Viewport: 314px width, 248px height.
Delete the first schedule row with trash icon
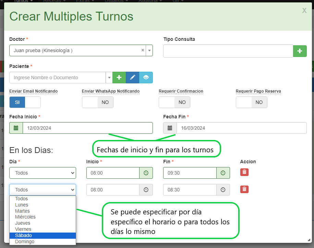click(x=244, y=172)
